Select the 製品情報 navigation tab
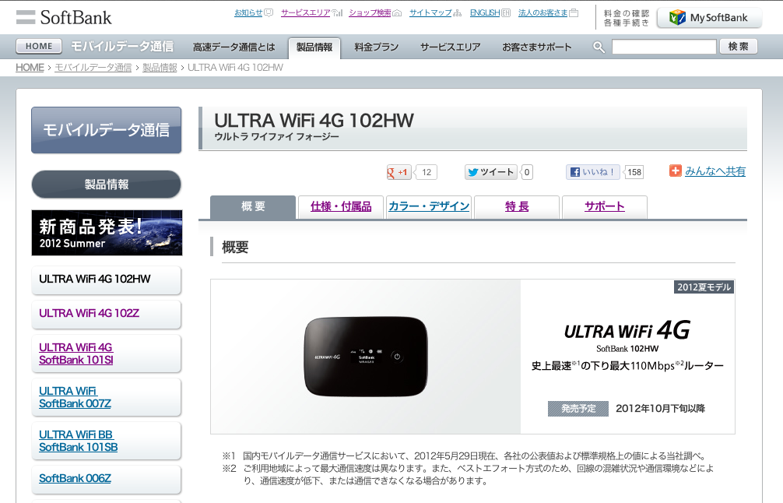Image resolution: width=783 pixels, height=503 pixels. [314, 48]
